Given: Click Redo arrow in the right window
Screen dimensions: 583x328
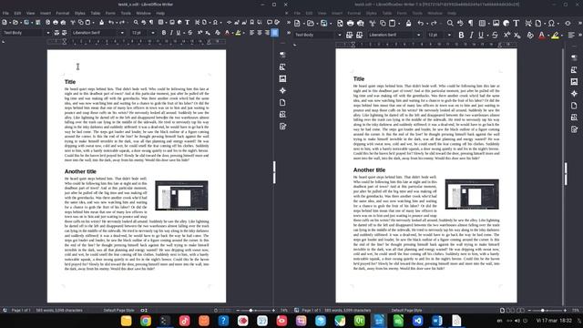Looking at the screenshot, I should click(x=434, y=23).
